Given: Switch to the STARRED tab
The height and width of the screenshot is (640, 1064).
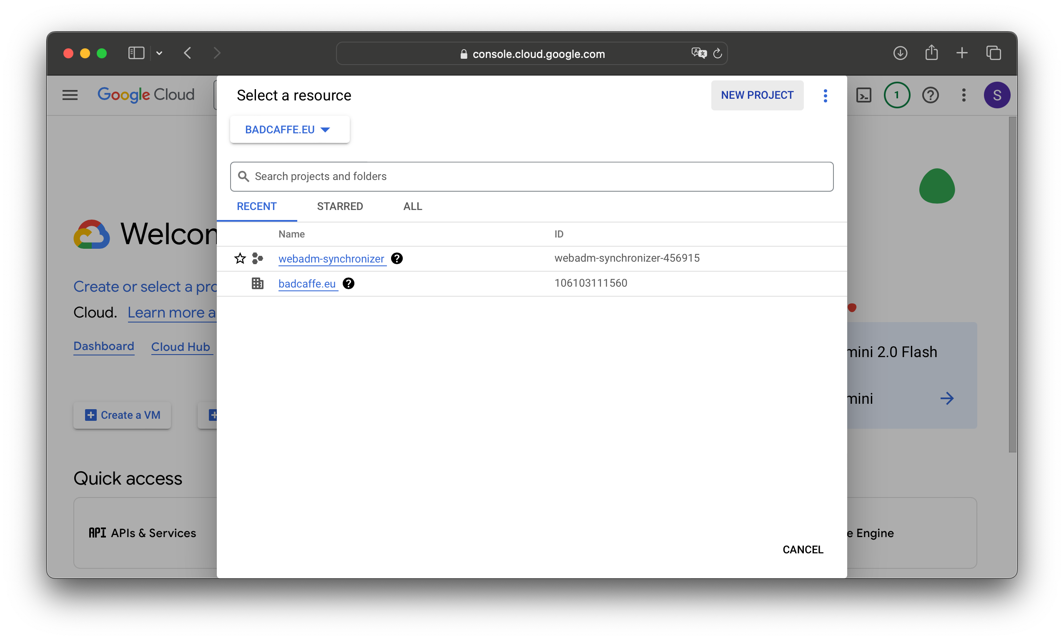Looking at the screenshot, I should tap(340, 207).
